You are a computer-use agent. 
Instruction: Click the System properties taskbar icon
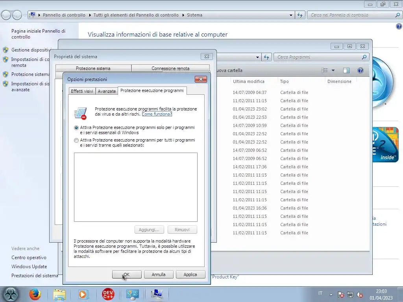click(157, 294)
